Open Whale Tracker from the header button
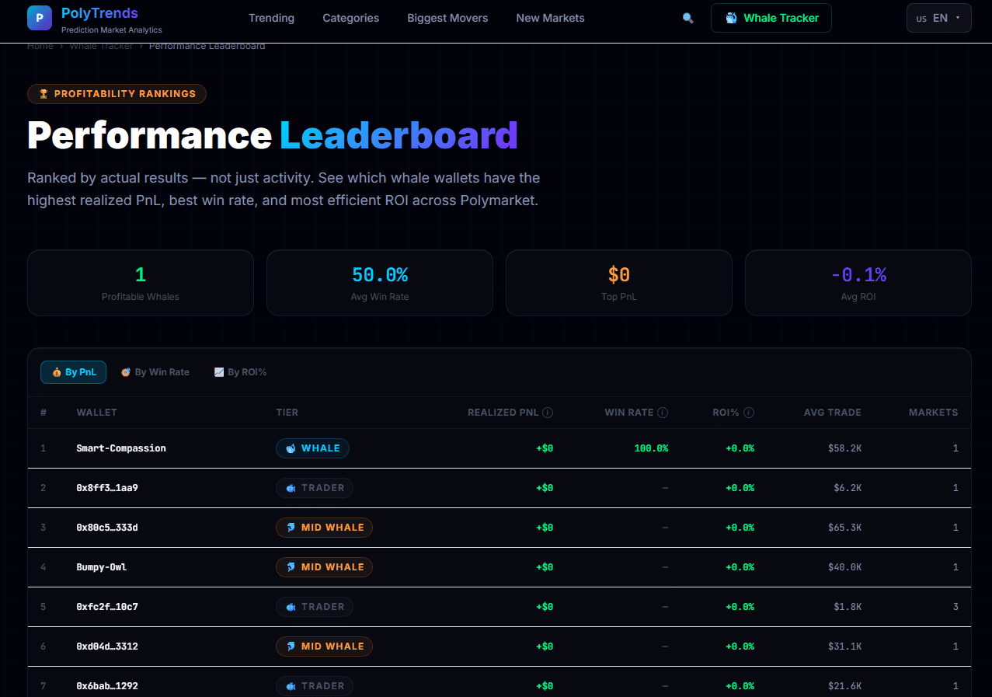The image size is (992, 697). point(771,17)
